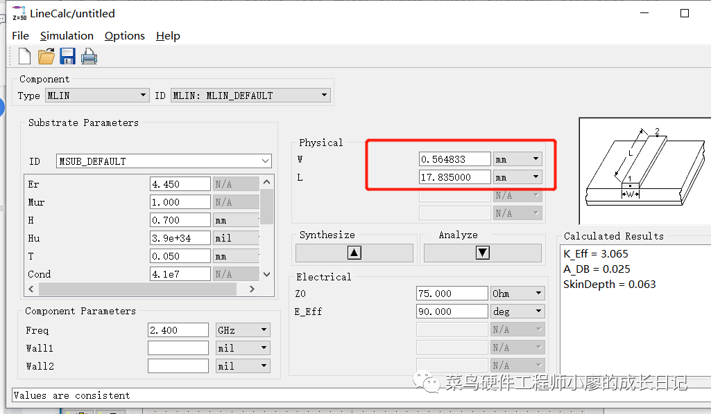Viewport: 711px width, 414px height.
Task: Click the empty Wall2 input field
Action: pyautogui.click(x=178, y=366)
